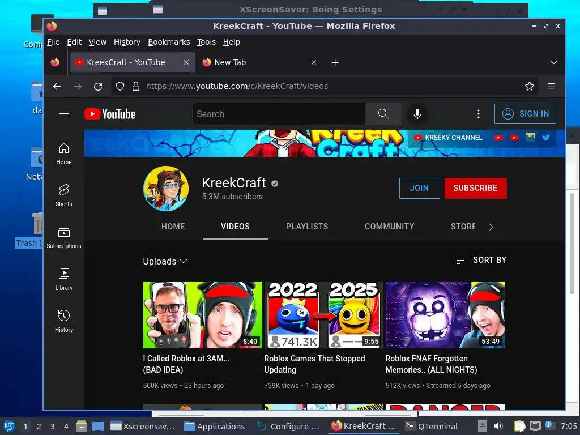Switch to the QTerminal taskbar window
The image size is (580, 435).
[431, 426]
